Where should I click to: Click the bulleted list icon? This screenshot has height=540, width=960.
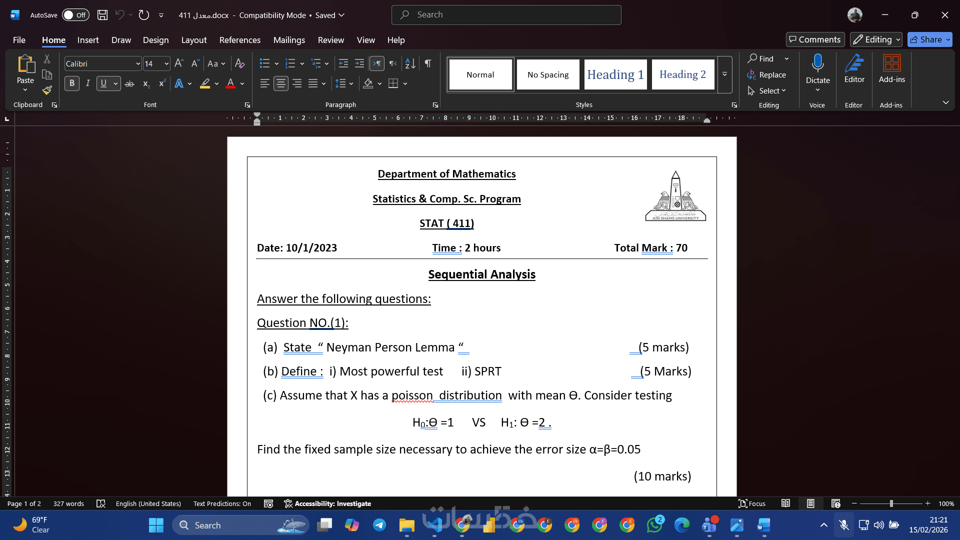click(x=264, y=63)
